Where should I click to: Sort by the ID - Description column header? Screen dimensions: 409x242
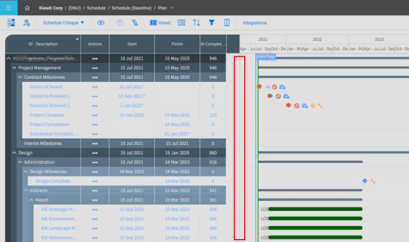(43, 44)
